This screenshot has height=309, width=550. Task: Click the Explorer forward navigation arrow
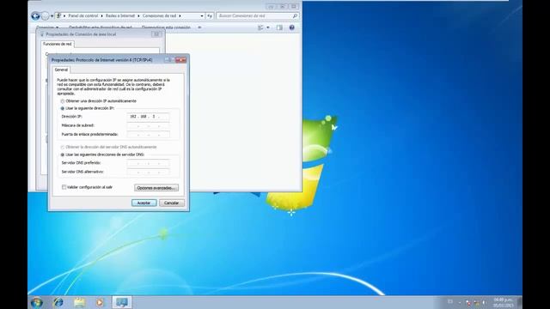pos(46,15)
